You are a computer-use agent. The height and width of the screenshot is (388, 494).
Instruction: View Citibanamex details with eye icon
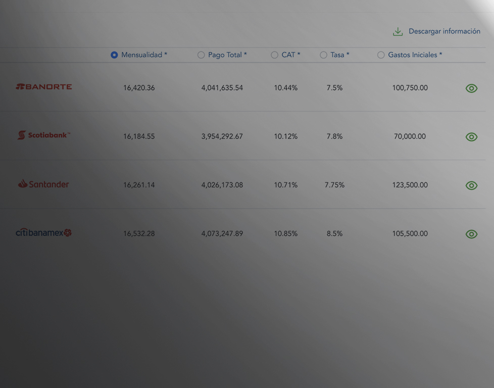pos(471,234)
